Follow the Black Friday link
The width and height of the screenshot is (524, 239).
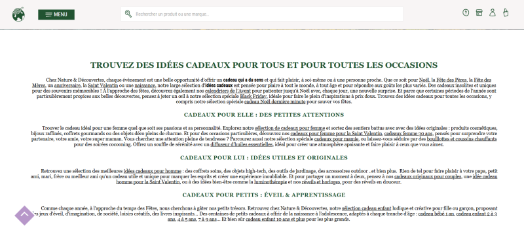[253, 97]
